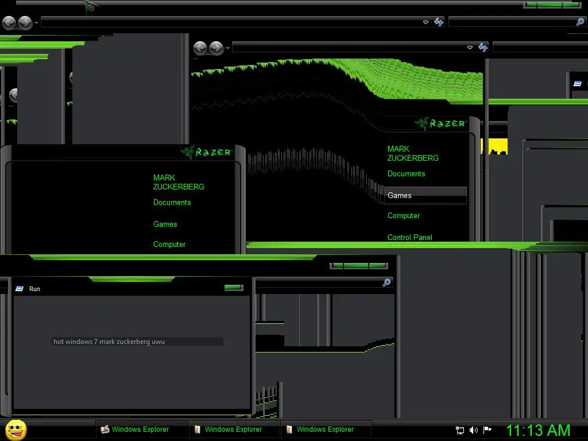Click the Run icon in the far-right window
Image resolution: width=588 pixels, height=441 pixels.
tap(578, 84)
